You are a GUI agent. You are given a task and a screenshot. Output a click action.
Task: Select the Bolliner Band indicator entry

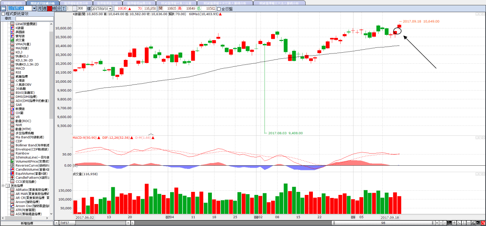[x=32, y=145]
